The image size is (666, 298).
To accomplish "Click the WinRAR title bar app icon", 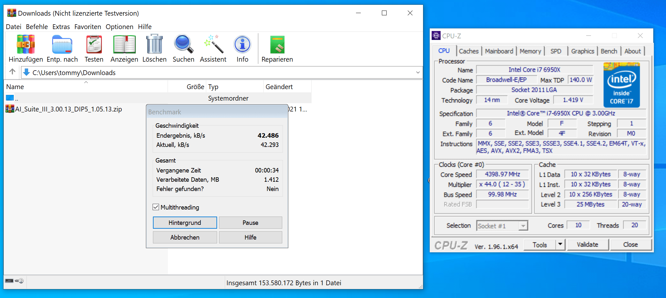I will pos(11,13).
